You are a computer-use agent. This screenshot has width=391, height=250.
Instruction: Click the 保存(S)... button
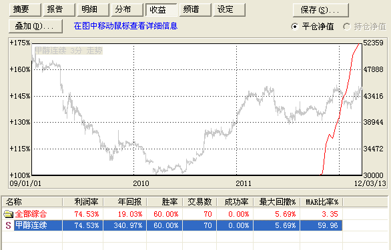tap(321, 10)
